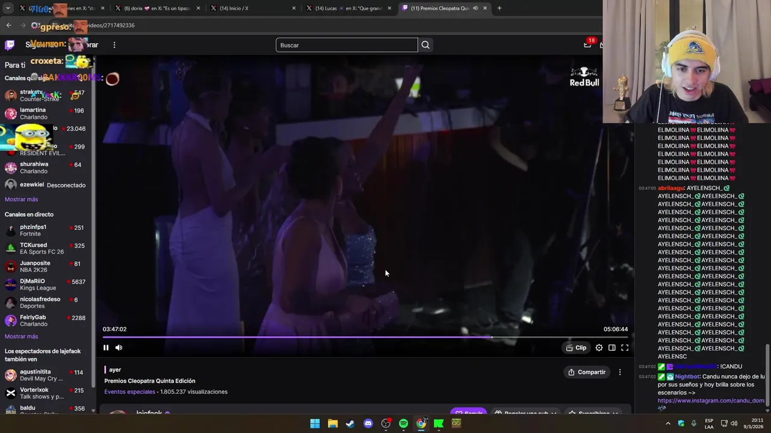This screenshot has height=433, width=771.
Task: Open the FeirlyGab channel
Action: pos(47,321)
